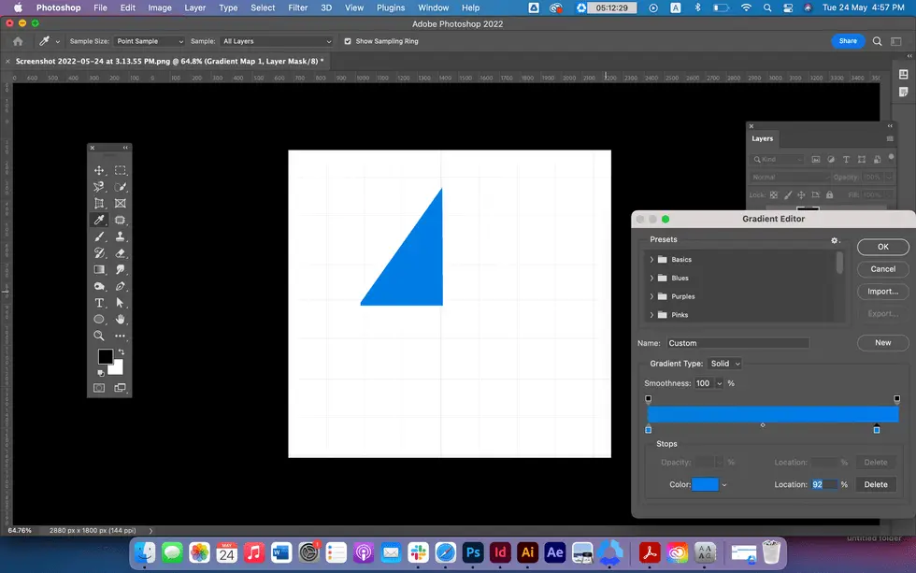The width and height of the screenshot is (916, 573).
Task: Open the gradient presets settings gear
Action: pyautogui.click(x=835, y=240)
